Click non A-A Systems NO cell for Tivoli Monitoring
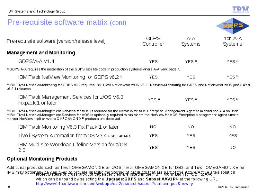The height and width of the screenshot is (193, 257). [232, 127]
